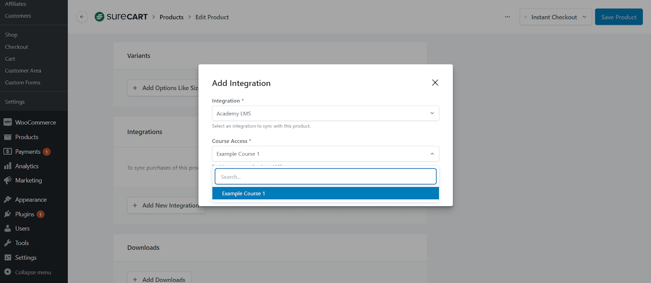The height and width of the screenshot is (283, 651).
Task: Go to Customers in the sidebar
Action: point(18,16)
